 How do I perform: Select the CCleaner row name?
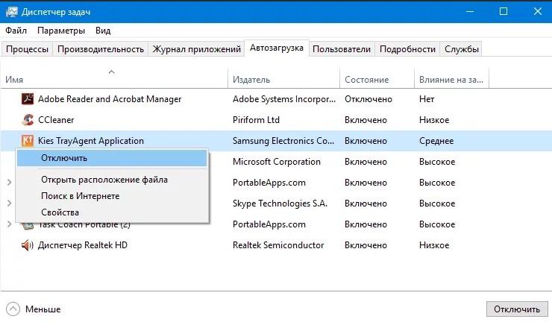point(56,119)
